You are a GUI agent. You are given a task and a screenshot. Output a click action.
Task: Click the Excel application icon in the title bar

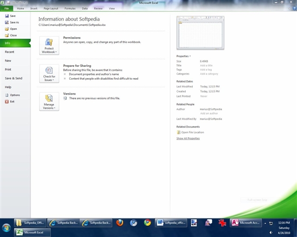click(2, 3)
